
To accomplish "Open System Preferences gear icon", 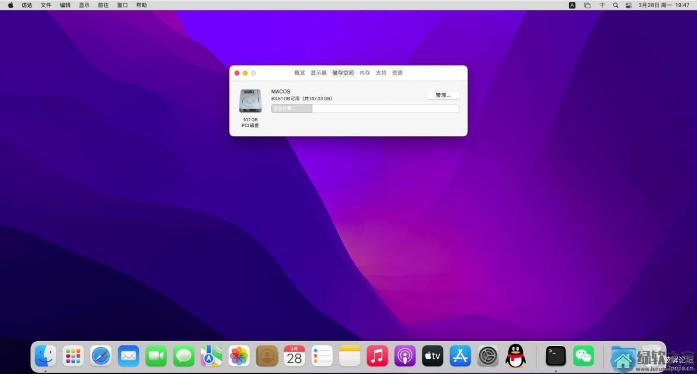I will [x=488, y=356].
